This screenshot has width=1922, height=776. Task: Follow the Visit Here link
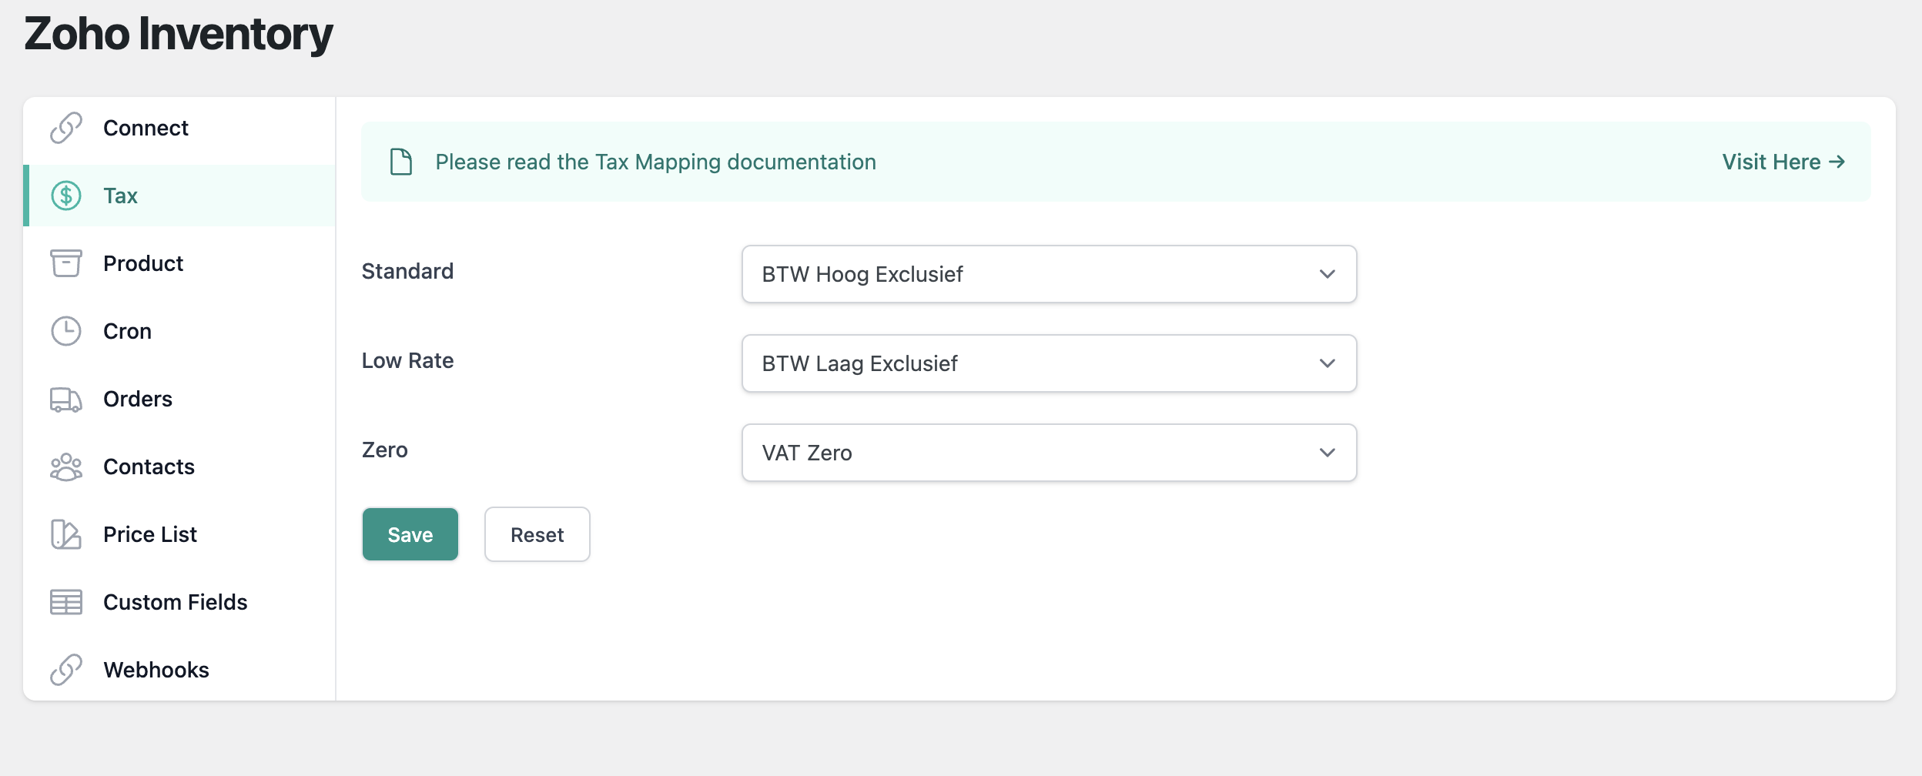[x=1783, y=162]
